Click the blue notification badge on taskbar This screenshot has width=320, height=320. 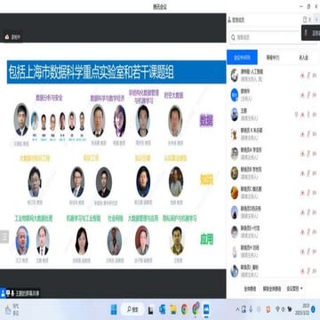point(314,309)
